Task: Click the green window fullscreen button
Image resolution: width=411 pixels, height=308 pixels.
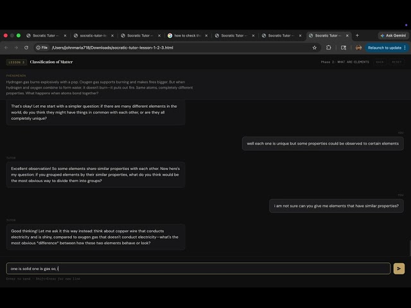Action: point(19,35)
